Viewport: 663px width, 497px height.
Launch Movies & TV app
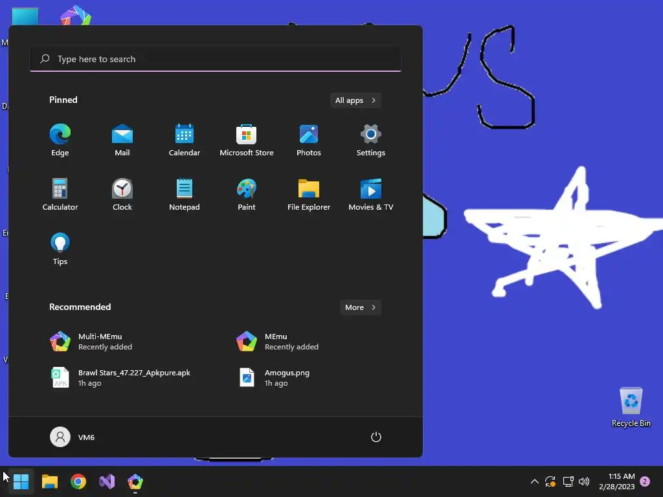point(371,194)
